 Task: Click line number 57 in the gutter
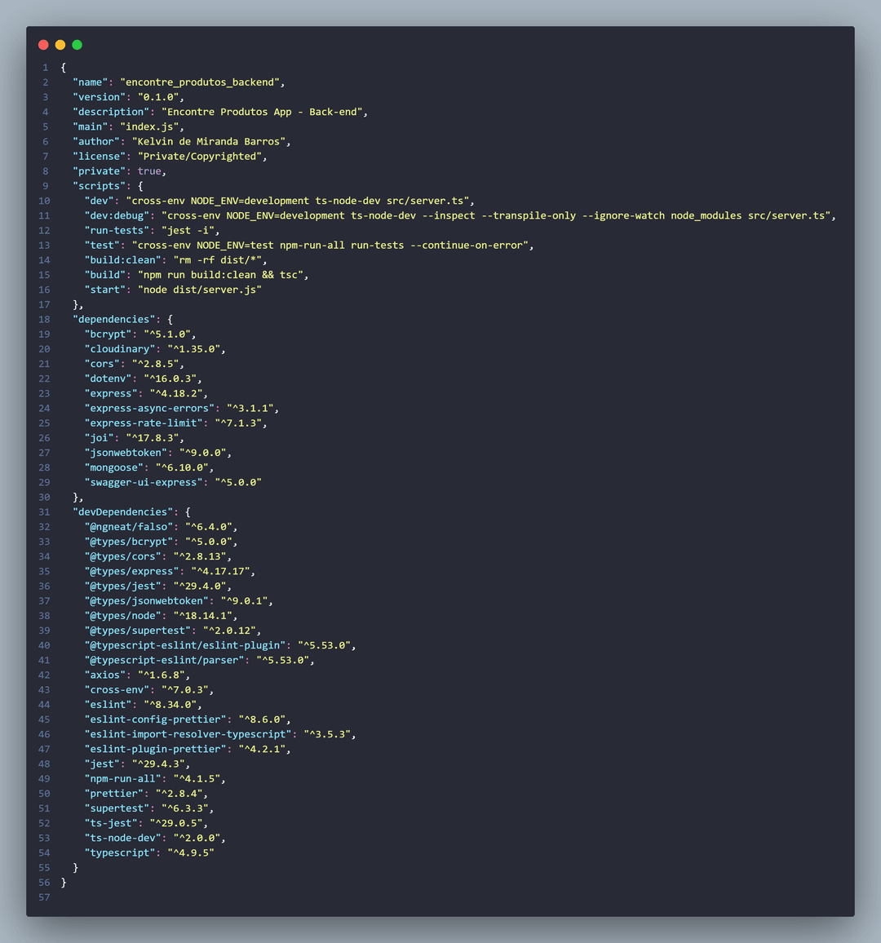(45, 897)
